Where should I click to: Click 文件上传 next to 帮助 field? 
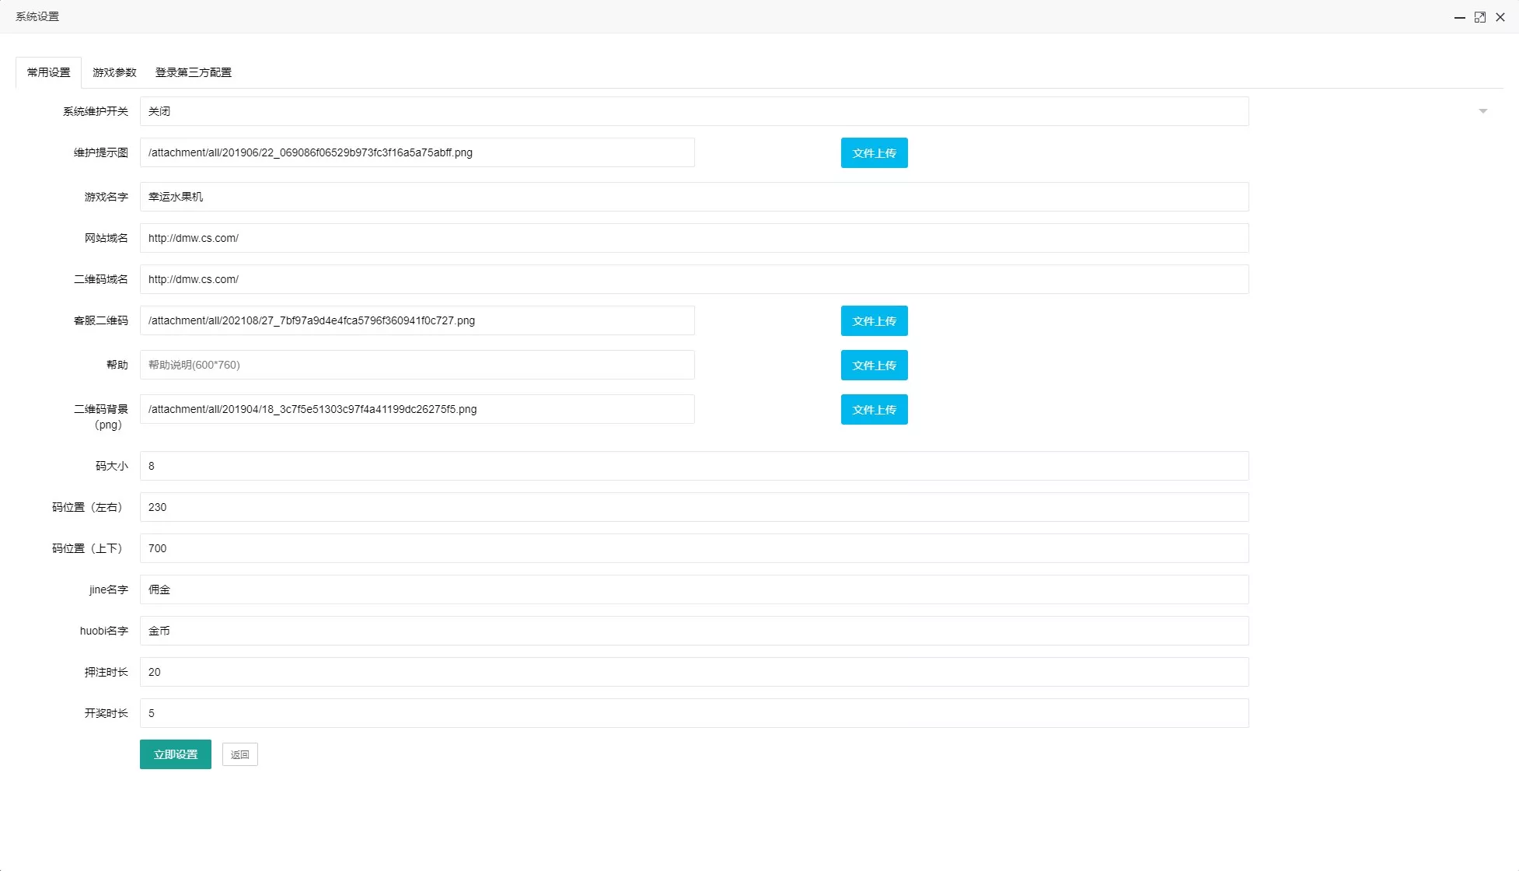coord(874,366)
